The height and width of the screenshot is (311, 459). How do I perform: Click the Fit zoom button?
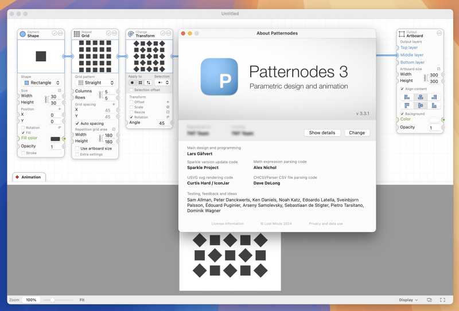tap(82, 300)
